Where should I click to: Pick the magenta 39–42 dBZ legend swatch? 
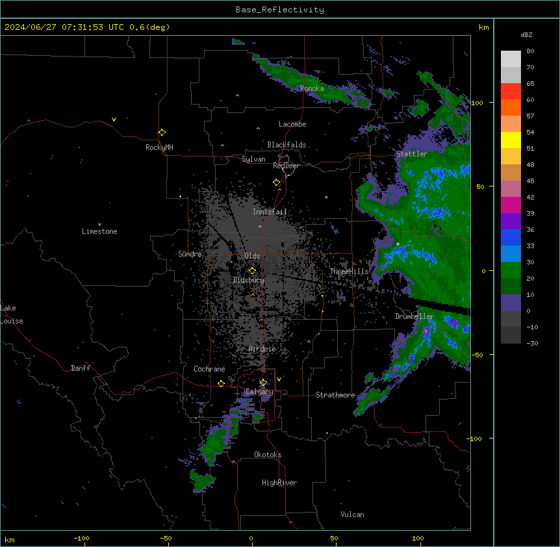tap(511, 205)
